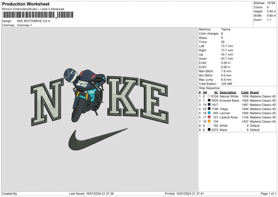Select the Emerald Black description text
The width and height of the screenshot is (278, 197).
(x=229, y=101)
